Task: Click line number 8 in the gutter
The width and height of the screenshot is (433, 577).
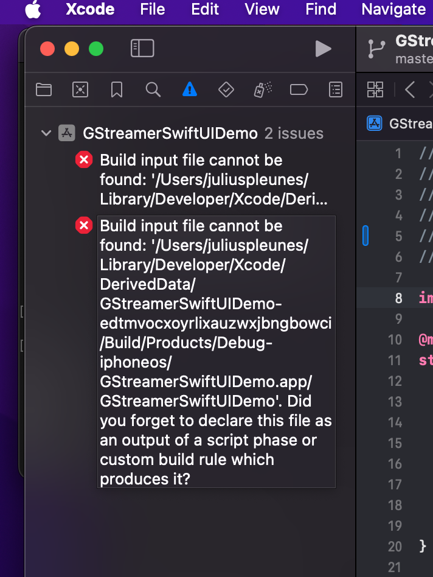Action: pyautogui.click(x=398, y=298)
